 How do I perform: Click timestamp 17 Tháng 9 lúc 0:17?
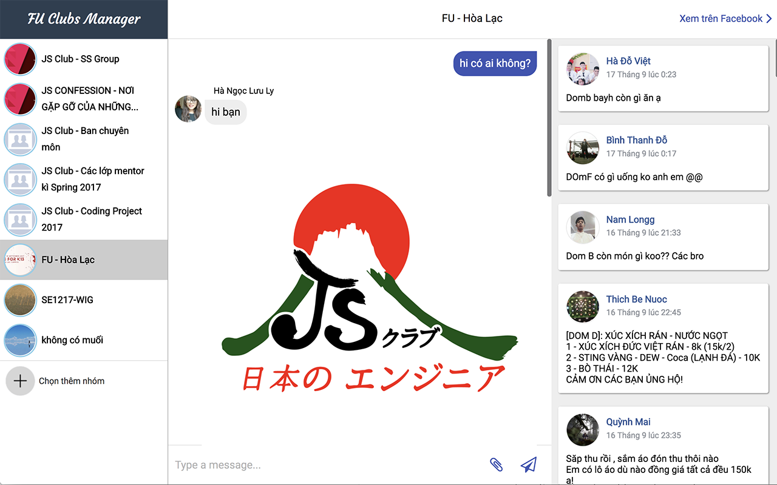[641, 154]
